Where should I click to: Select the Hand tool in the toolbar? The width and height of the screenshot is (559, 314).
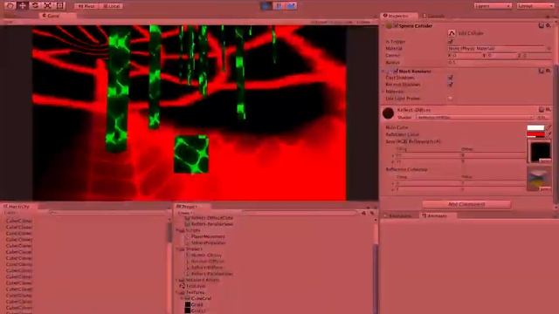coord(10,6)
